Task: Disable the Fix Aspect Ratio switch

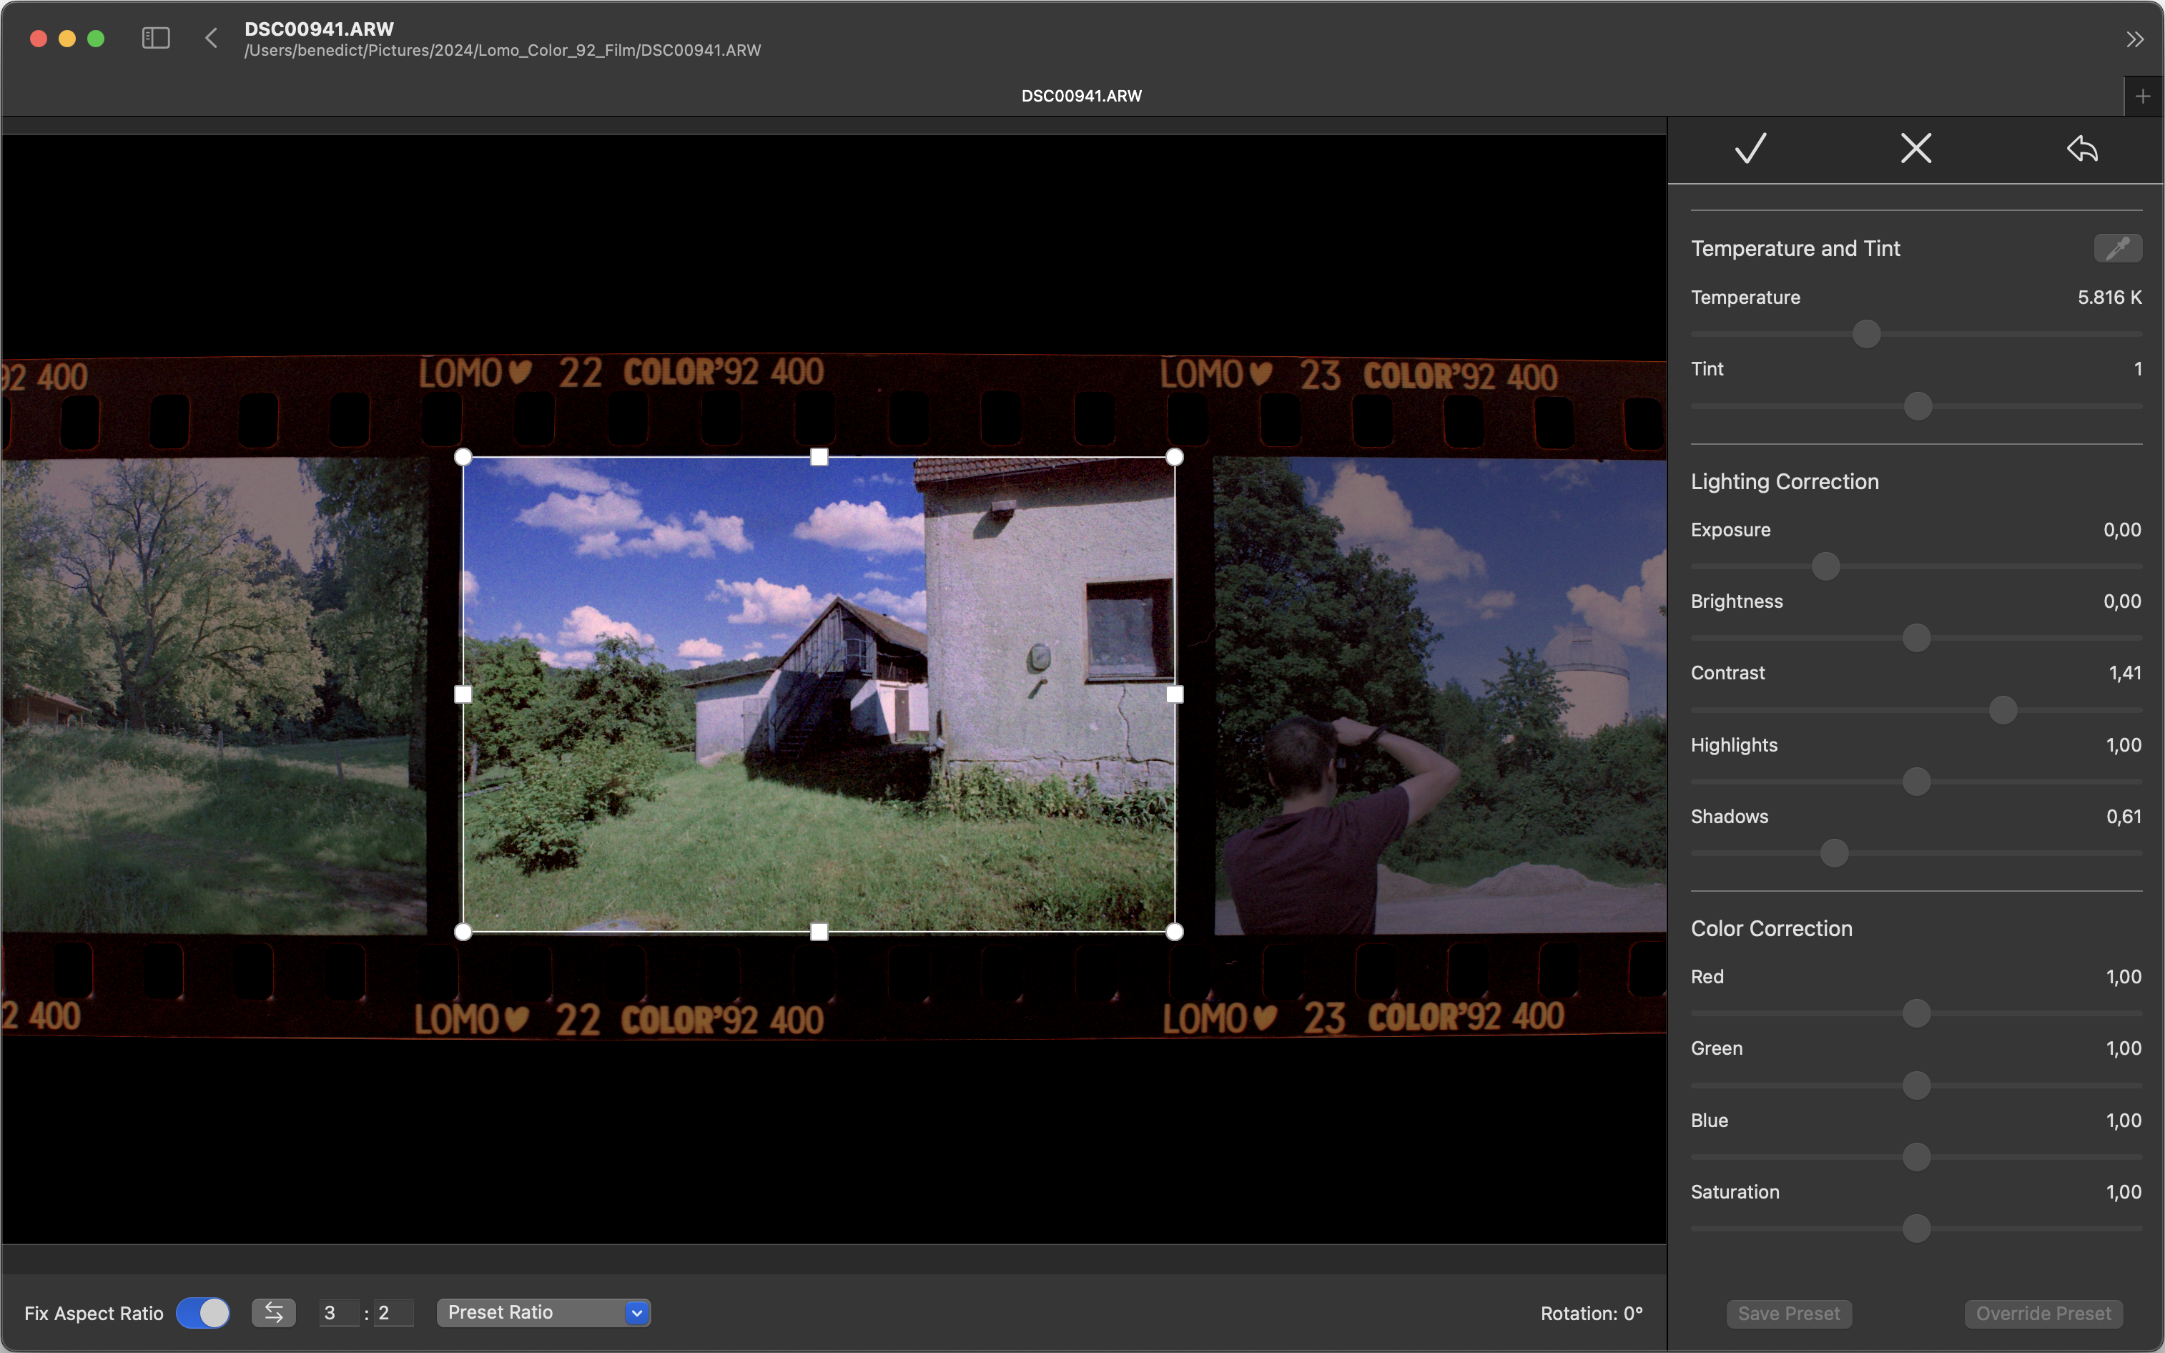Action: coord(203,1313)
